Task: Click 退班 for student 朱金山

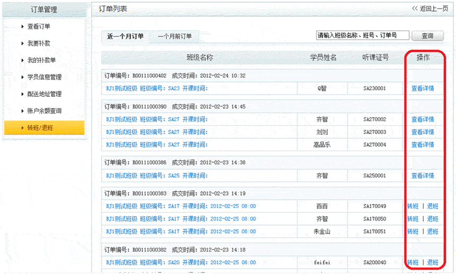Action: pos(433,232)
